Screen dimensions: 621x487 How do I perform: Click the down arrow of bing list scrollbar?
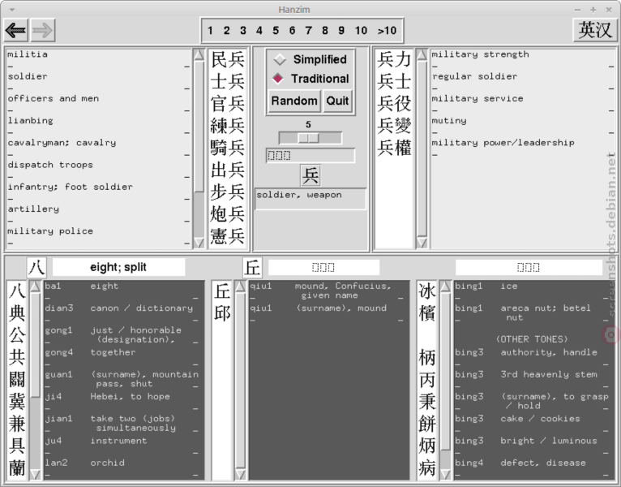pos(445,474)
